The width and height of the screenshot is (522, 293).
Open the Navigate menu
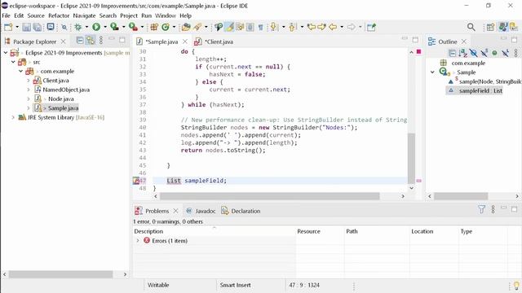click(84, 15)
